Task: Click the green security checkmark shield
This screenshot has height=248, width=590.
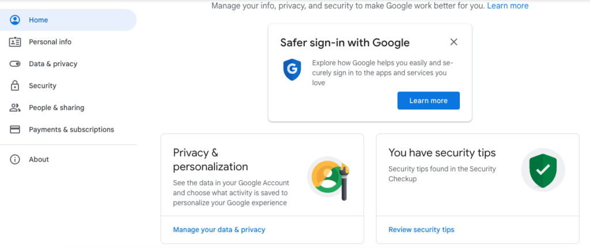Action: 543,170
